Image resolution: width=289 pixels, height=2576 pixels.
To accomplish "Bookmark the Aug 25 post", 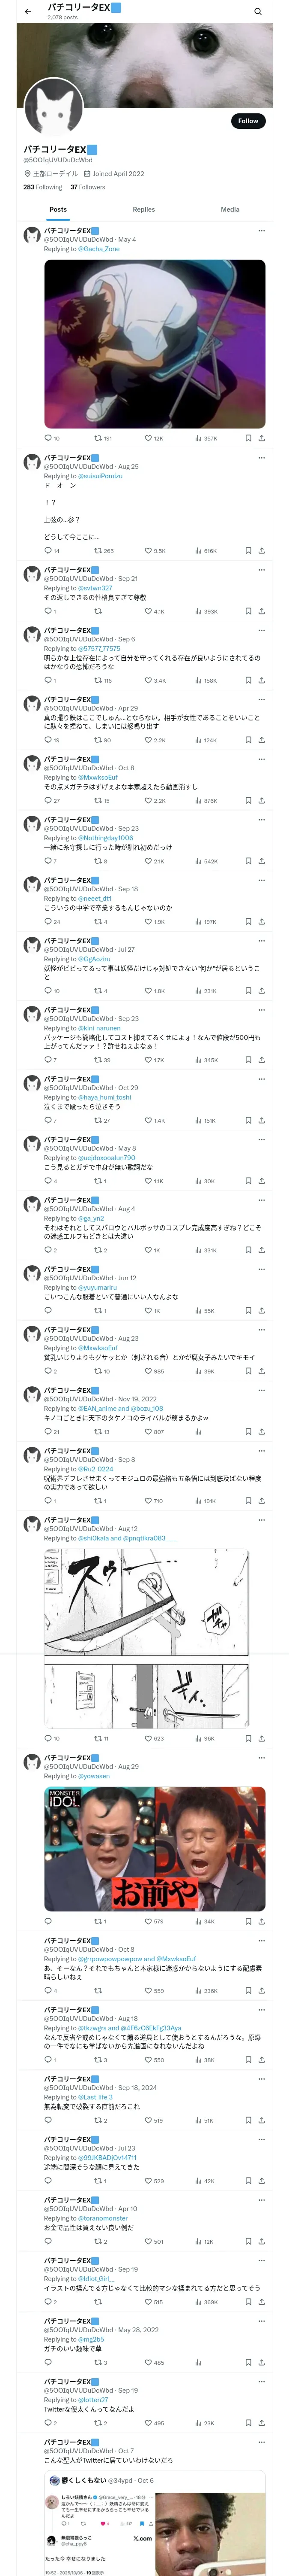I will coord(248,551).
